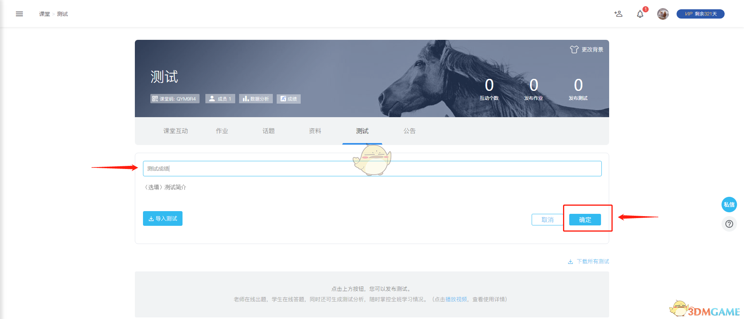This screenshot has width=744, height=319.
Task: Go to 课堂 breadcrumb link
Action: point(45,14)
